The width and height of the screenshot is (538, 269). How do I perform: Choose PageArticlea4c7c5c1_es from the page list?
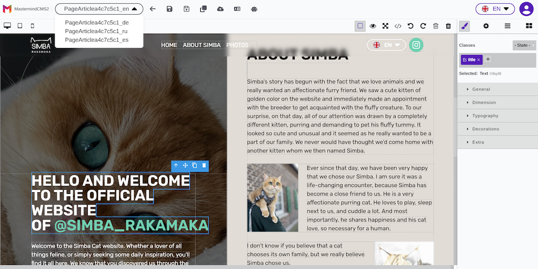tap(97, 40)
